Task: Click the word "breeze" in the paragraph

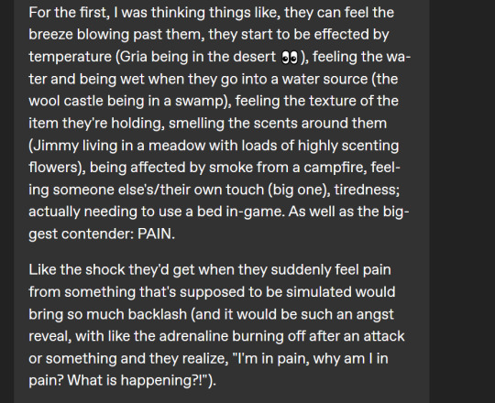Action: tap(50, 35)
